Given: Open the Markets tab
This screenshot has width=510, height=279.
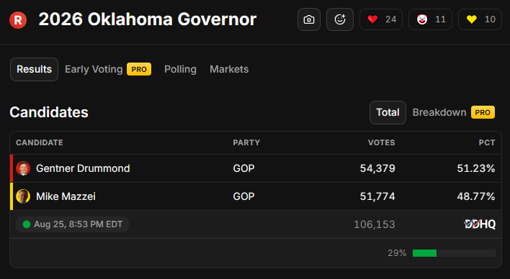Looking at the screenshot, I should [229, 69].
